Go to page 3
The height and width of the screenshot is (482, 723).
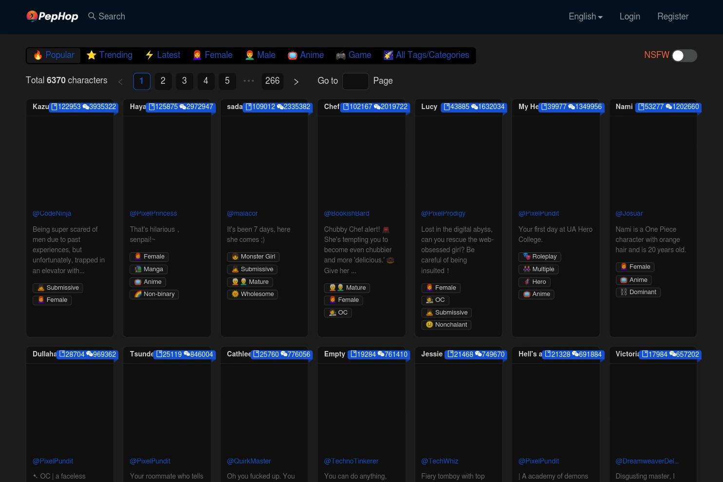click(185, 81)
